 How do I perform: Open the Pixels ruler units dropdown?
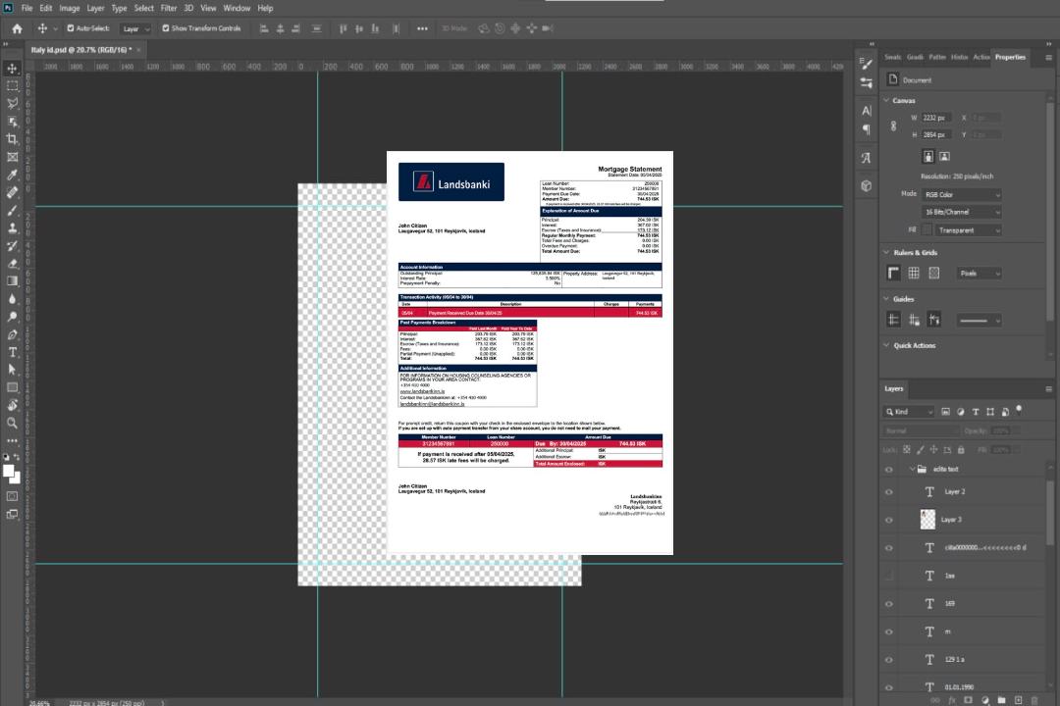coord(980,274)
